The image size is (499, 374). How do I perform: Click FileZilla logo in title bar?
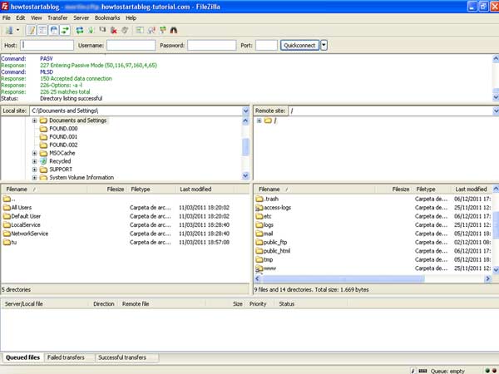click(5, 7)
